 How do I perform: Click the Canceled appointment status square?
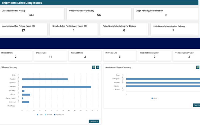point(123,90)
